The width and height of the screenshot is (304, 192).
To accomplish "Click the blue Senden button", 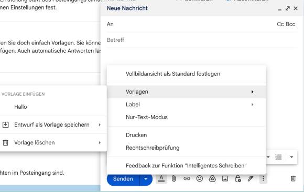I will pyautogui.click(x=123, y=179).
